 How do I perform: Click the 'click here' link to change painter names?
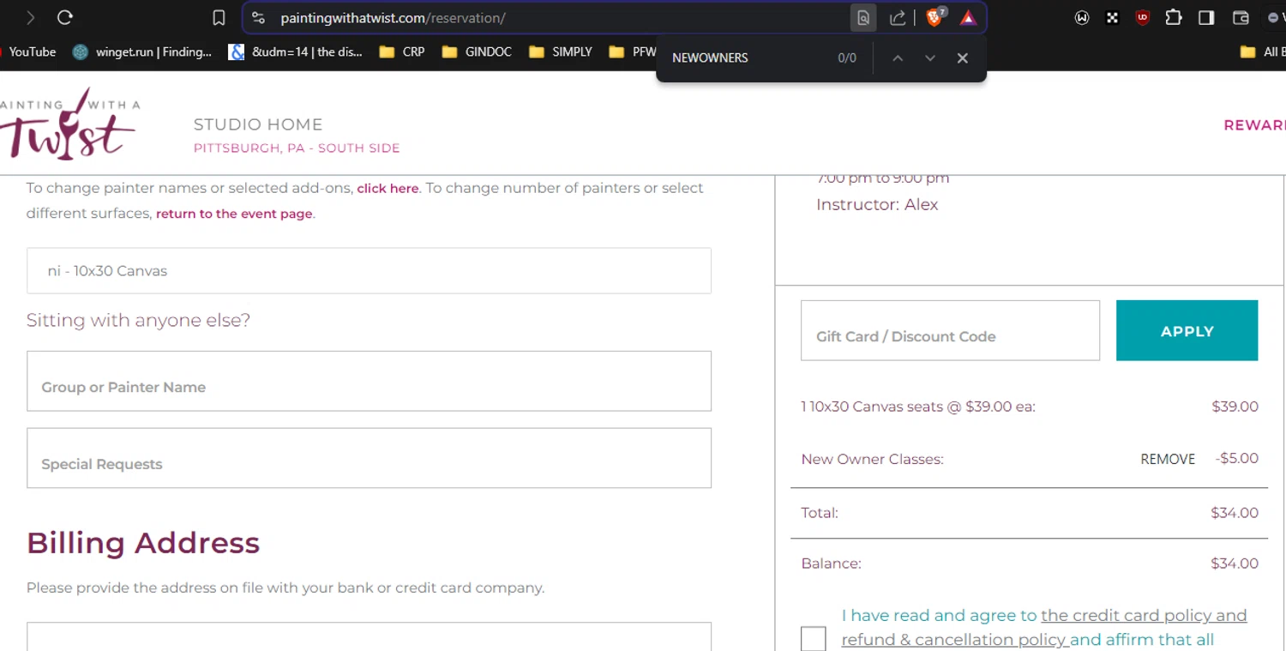(388, 189)
